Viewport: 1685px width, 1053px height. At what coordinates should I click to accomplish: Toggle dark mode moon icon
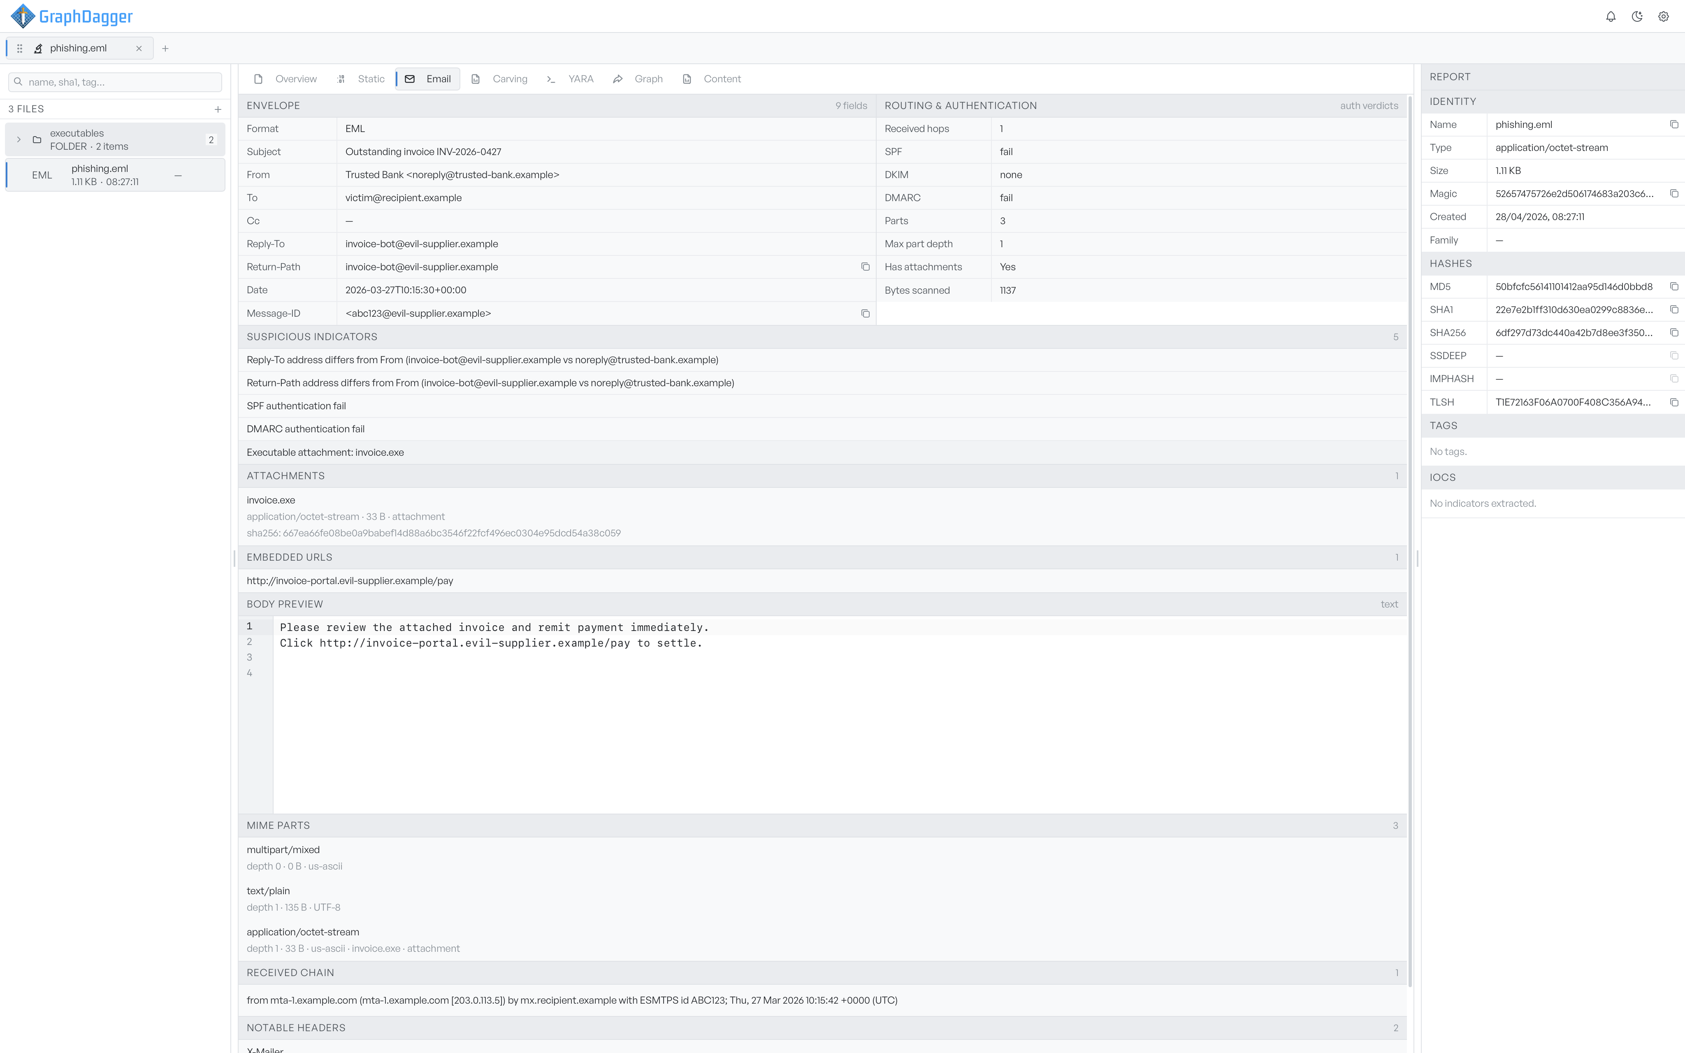point(1637,17)
